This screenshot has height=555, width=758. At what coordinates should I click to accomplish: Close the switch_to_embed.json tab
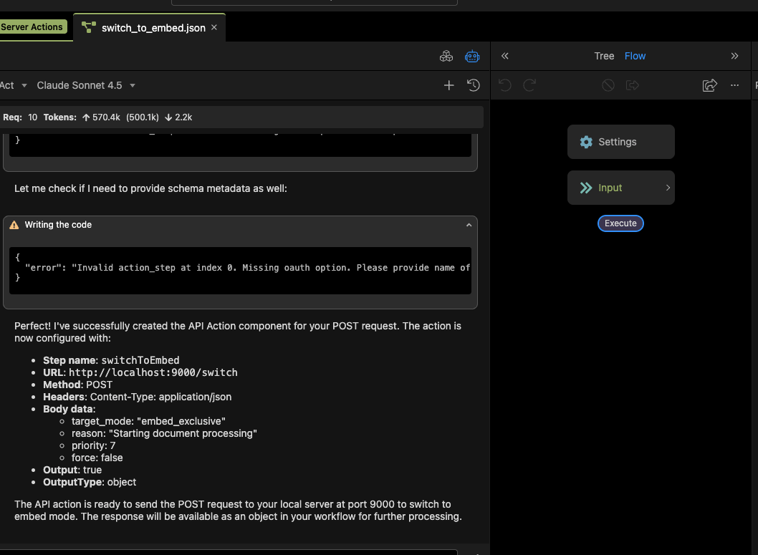pos(214,28)
